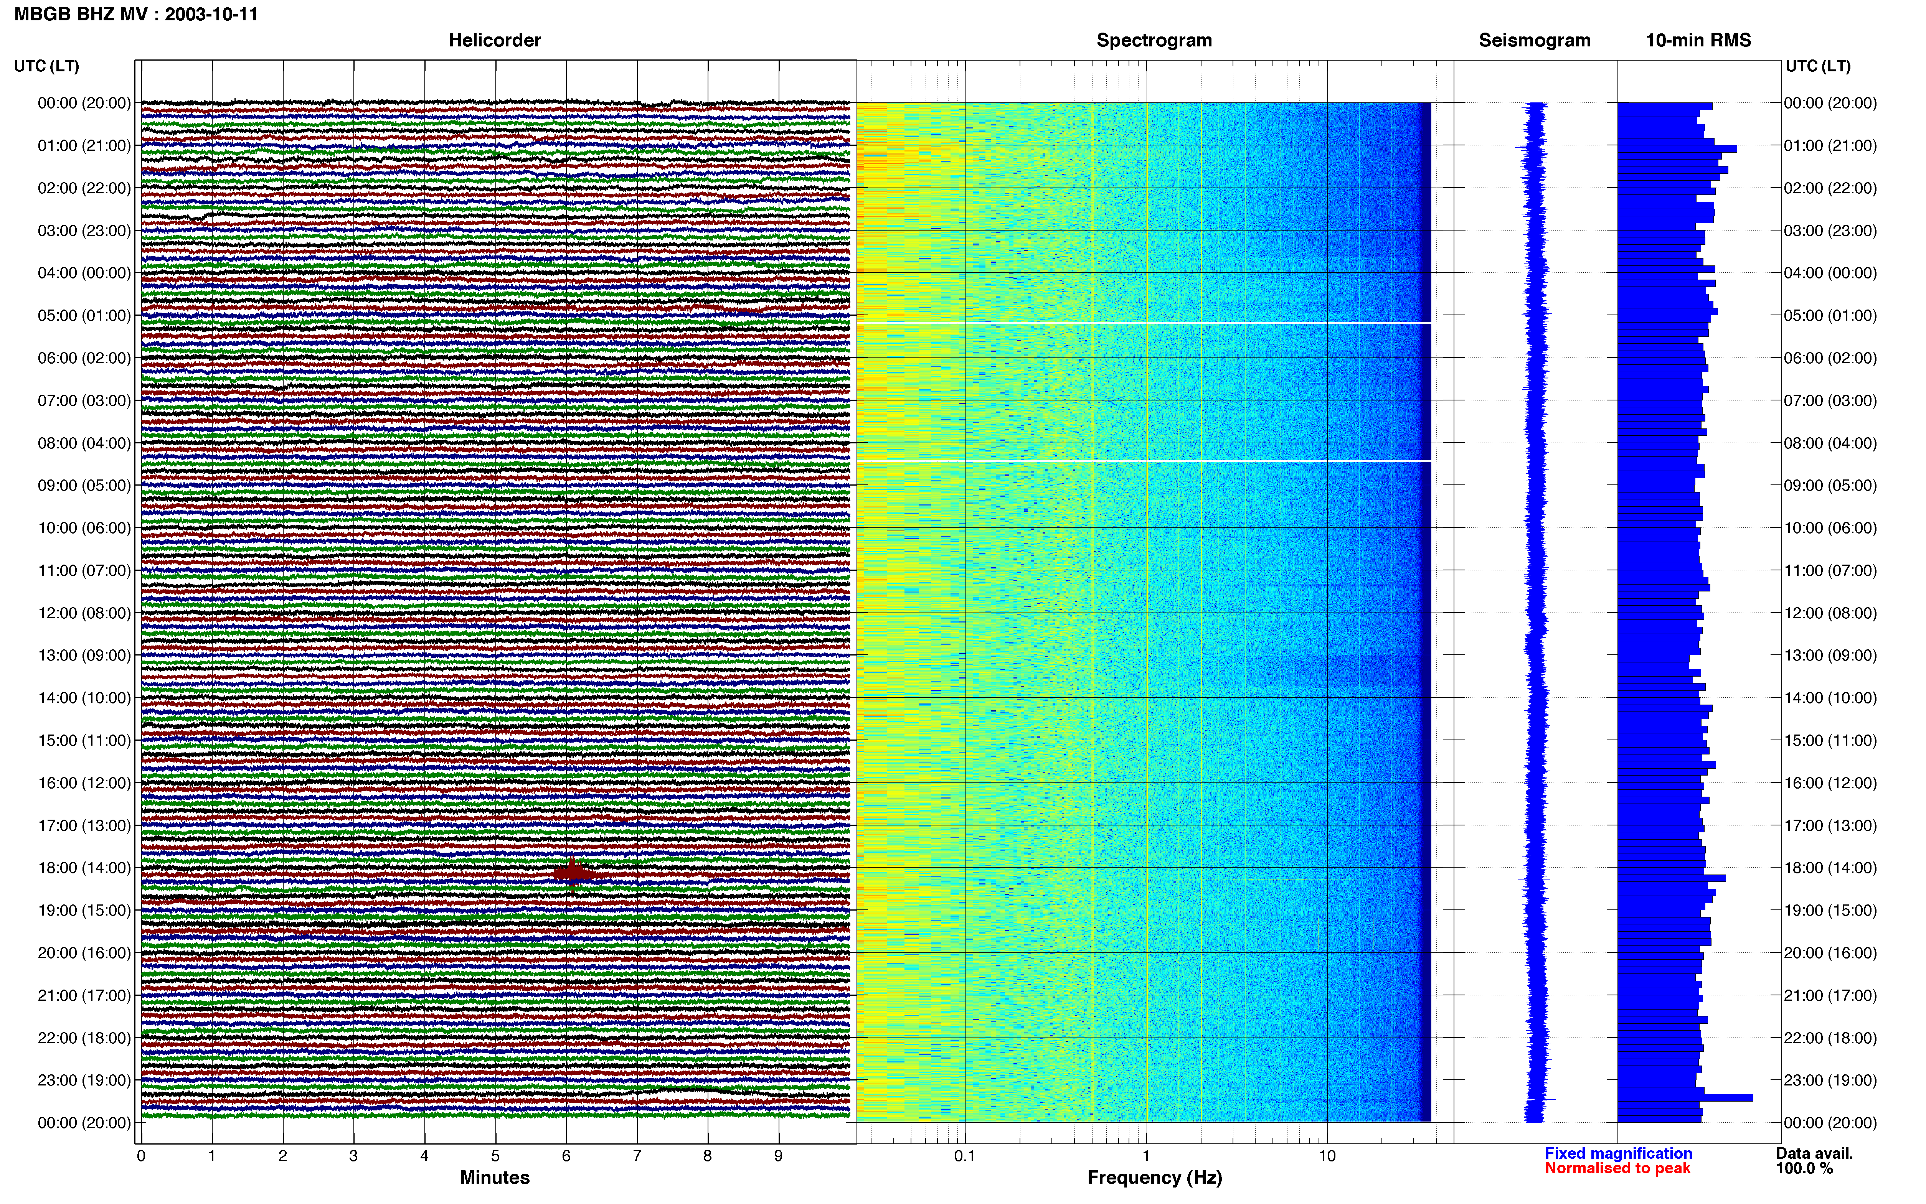
Task: Click the left 23:00 (19:00) time label
Action: click(84, 1080)
